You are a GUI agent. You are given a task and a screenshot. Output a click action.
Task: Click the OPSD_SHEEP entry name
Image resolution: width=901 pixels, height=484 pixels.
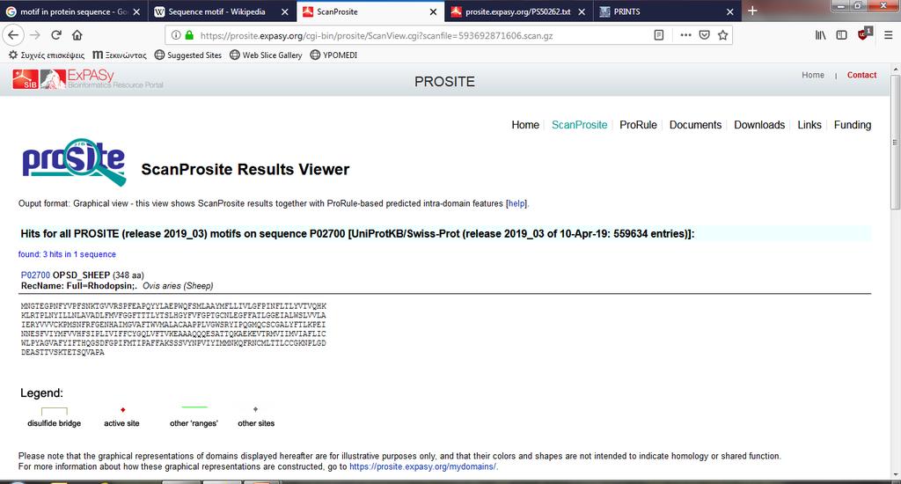[x=81, y=275]
